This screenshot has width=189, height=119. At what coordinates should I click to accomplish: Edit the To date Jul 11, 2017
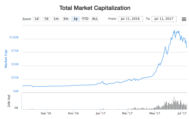click(164, 19)
